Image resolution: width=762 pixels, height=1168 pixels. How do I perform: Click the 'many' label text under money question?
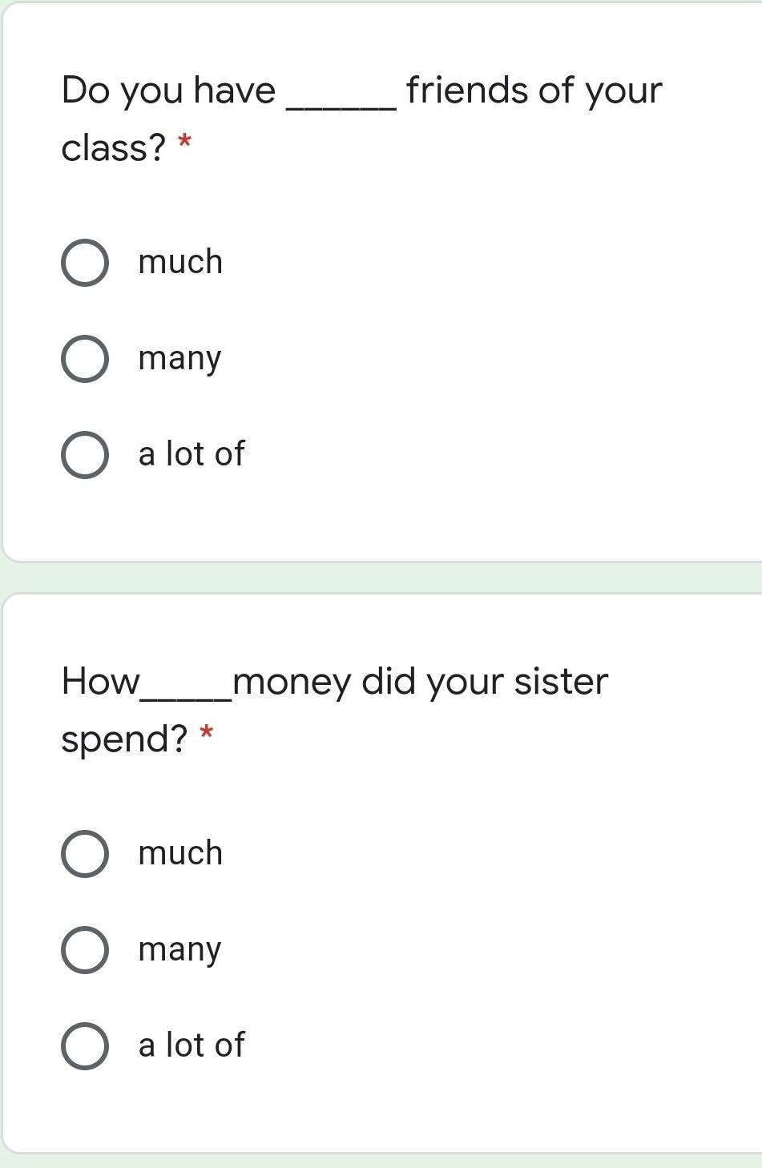point(179,950)
